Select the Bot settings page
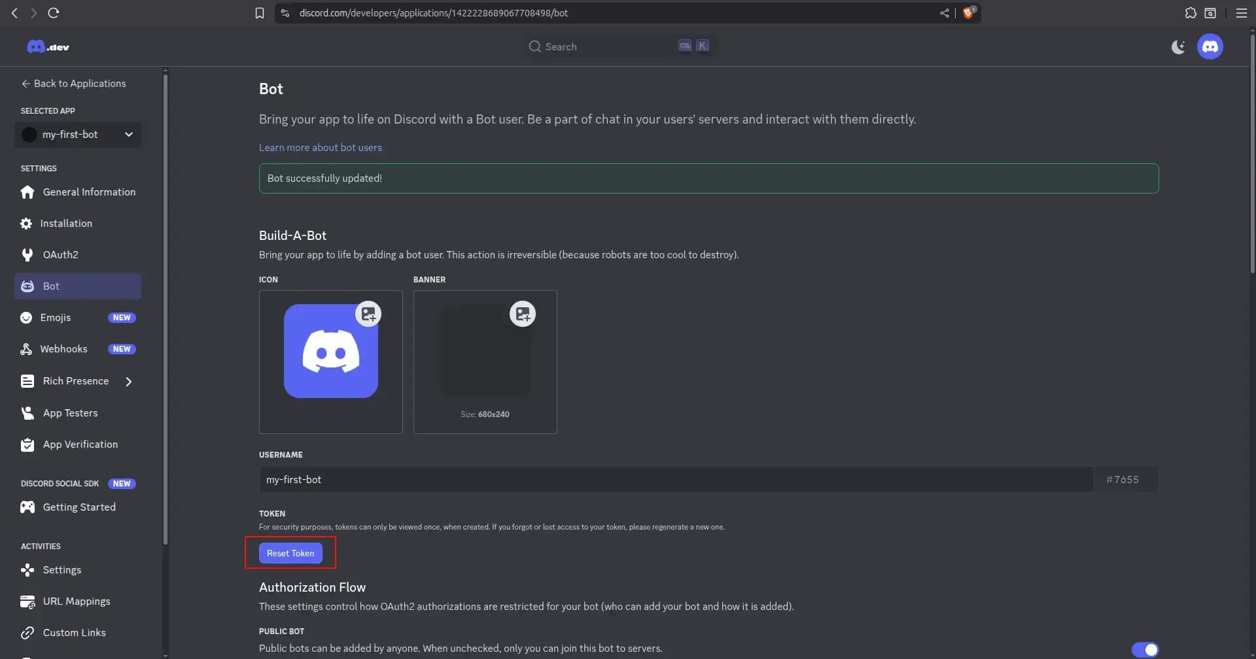Viewport: 1256px width, 659px height. click(78, 286)
